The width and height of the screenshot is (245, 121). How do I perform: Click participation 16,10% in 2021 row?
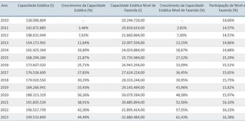228,102
